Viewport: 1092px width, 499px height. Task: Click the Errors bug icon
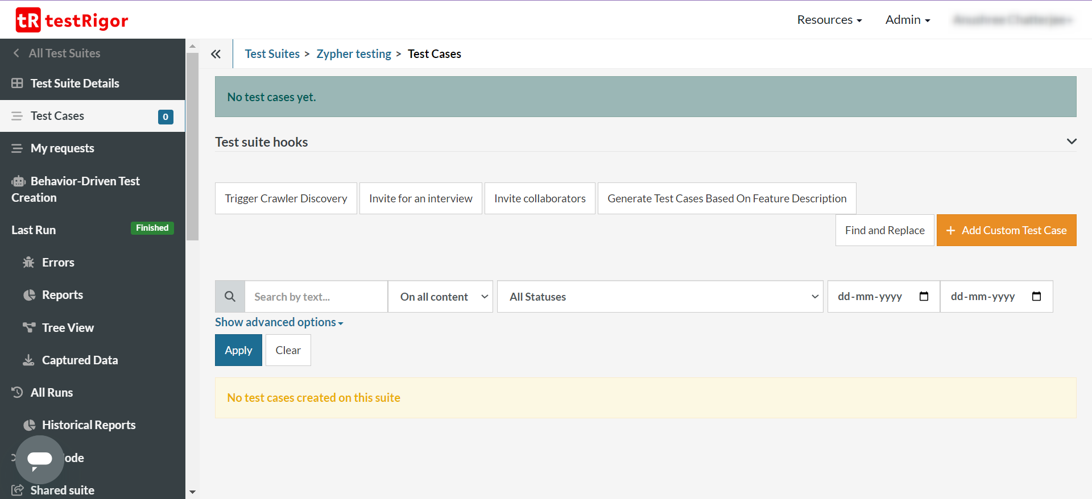click(28, 263)
